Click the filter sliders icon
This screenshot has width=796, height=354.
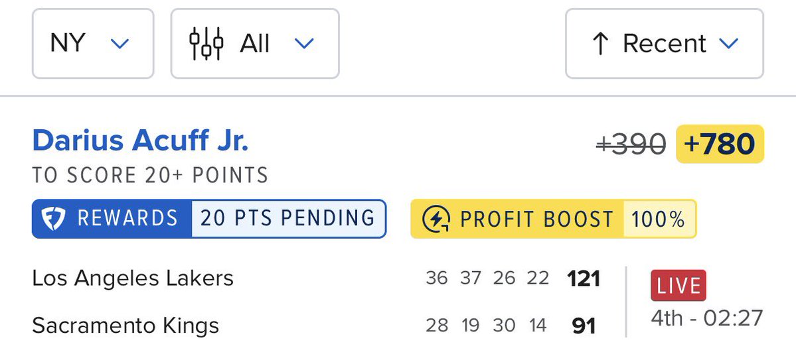pos(206,44)
